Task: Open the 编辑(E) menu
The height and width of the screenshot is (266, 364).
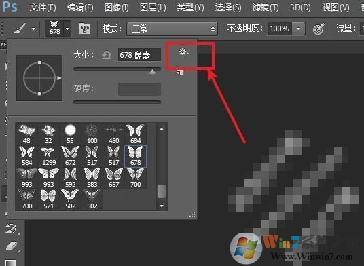Action: click(x=80, y=7)
